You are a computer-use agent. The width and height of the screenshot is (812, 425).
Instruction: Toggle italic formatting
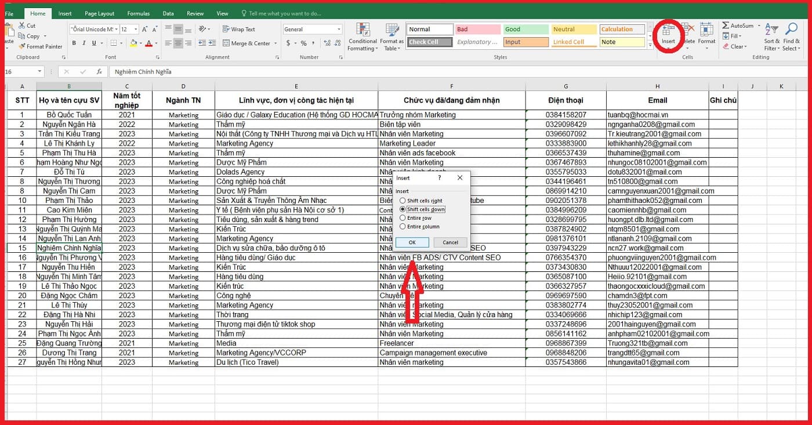[x=84, y=43]
